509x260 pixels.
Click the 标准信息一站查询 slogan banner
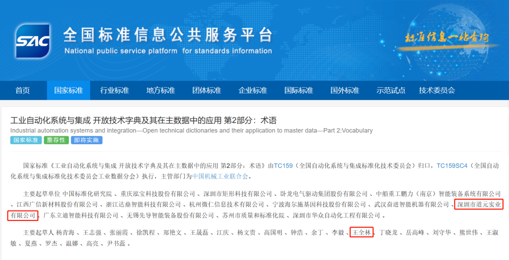tap(446, 37)
